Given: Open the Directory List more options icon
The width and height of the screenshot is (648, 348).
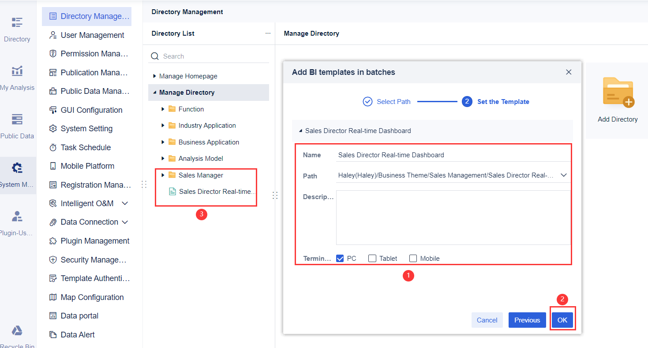Looking at the screenshot, I should pyautogui.click(x=268, y=33).
